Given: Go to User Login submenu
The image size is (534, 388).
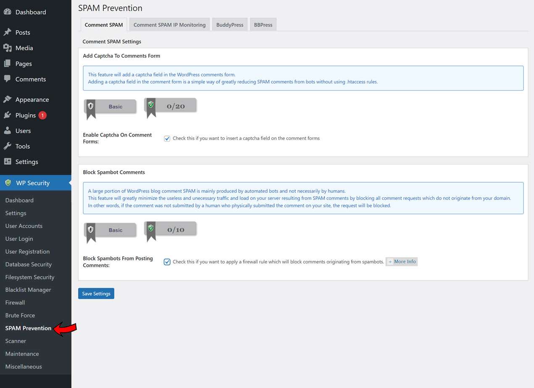Looking at the screenshot, I should pos(19,239).
